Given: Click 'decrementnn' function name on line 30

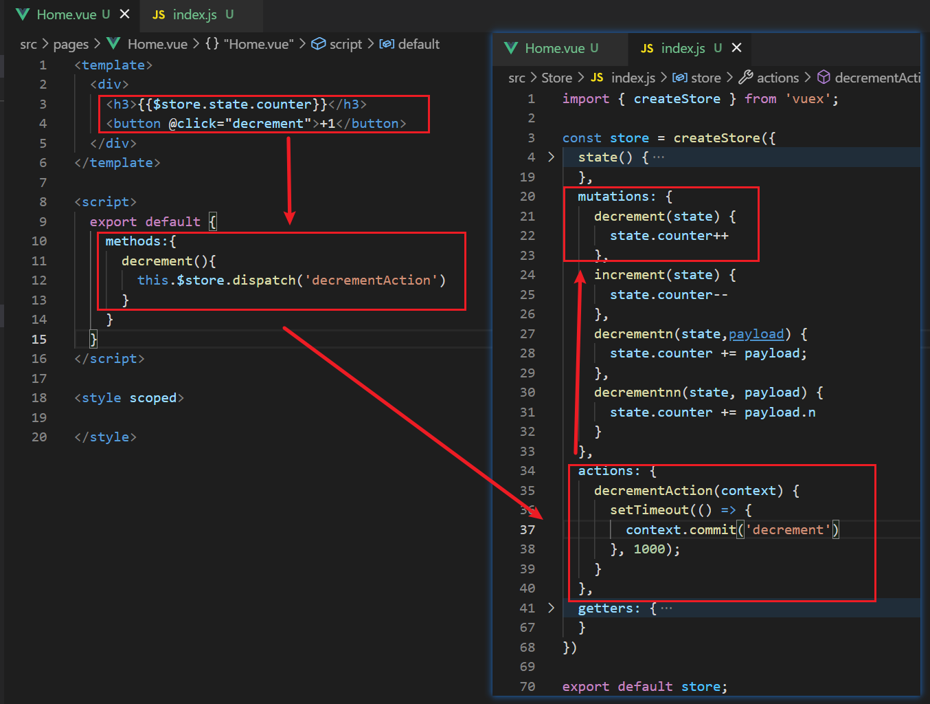Looking at the screenshot, I should [637, 393].
